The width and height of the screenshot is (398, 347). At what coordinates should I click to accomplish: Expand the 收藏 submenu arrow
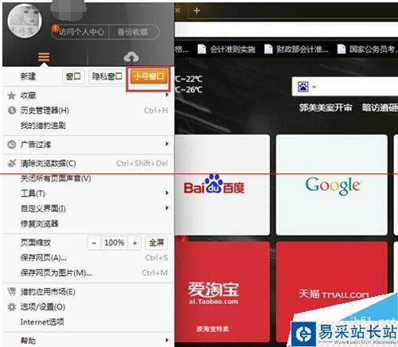click(167, 95)
